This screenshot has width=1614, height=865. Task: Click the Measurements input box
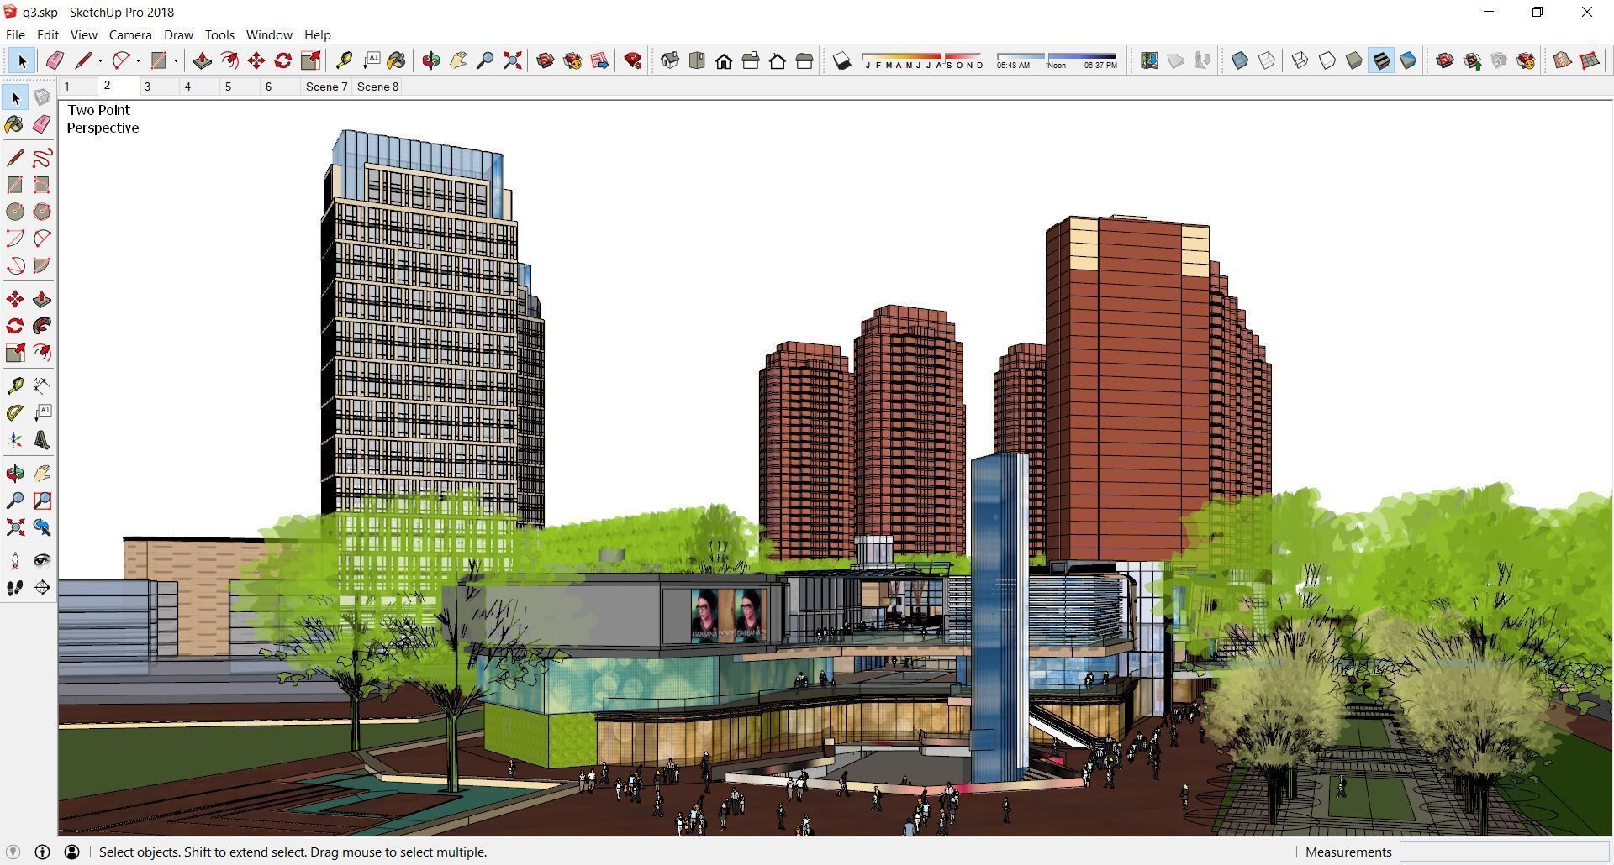click(x=1504, y=852)
